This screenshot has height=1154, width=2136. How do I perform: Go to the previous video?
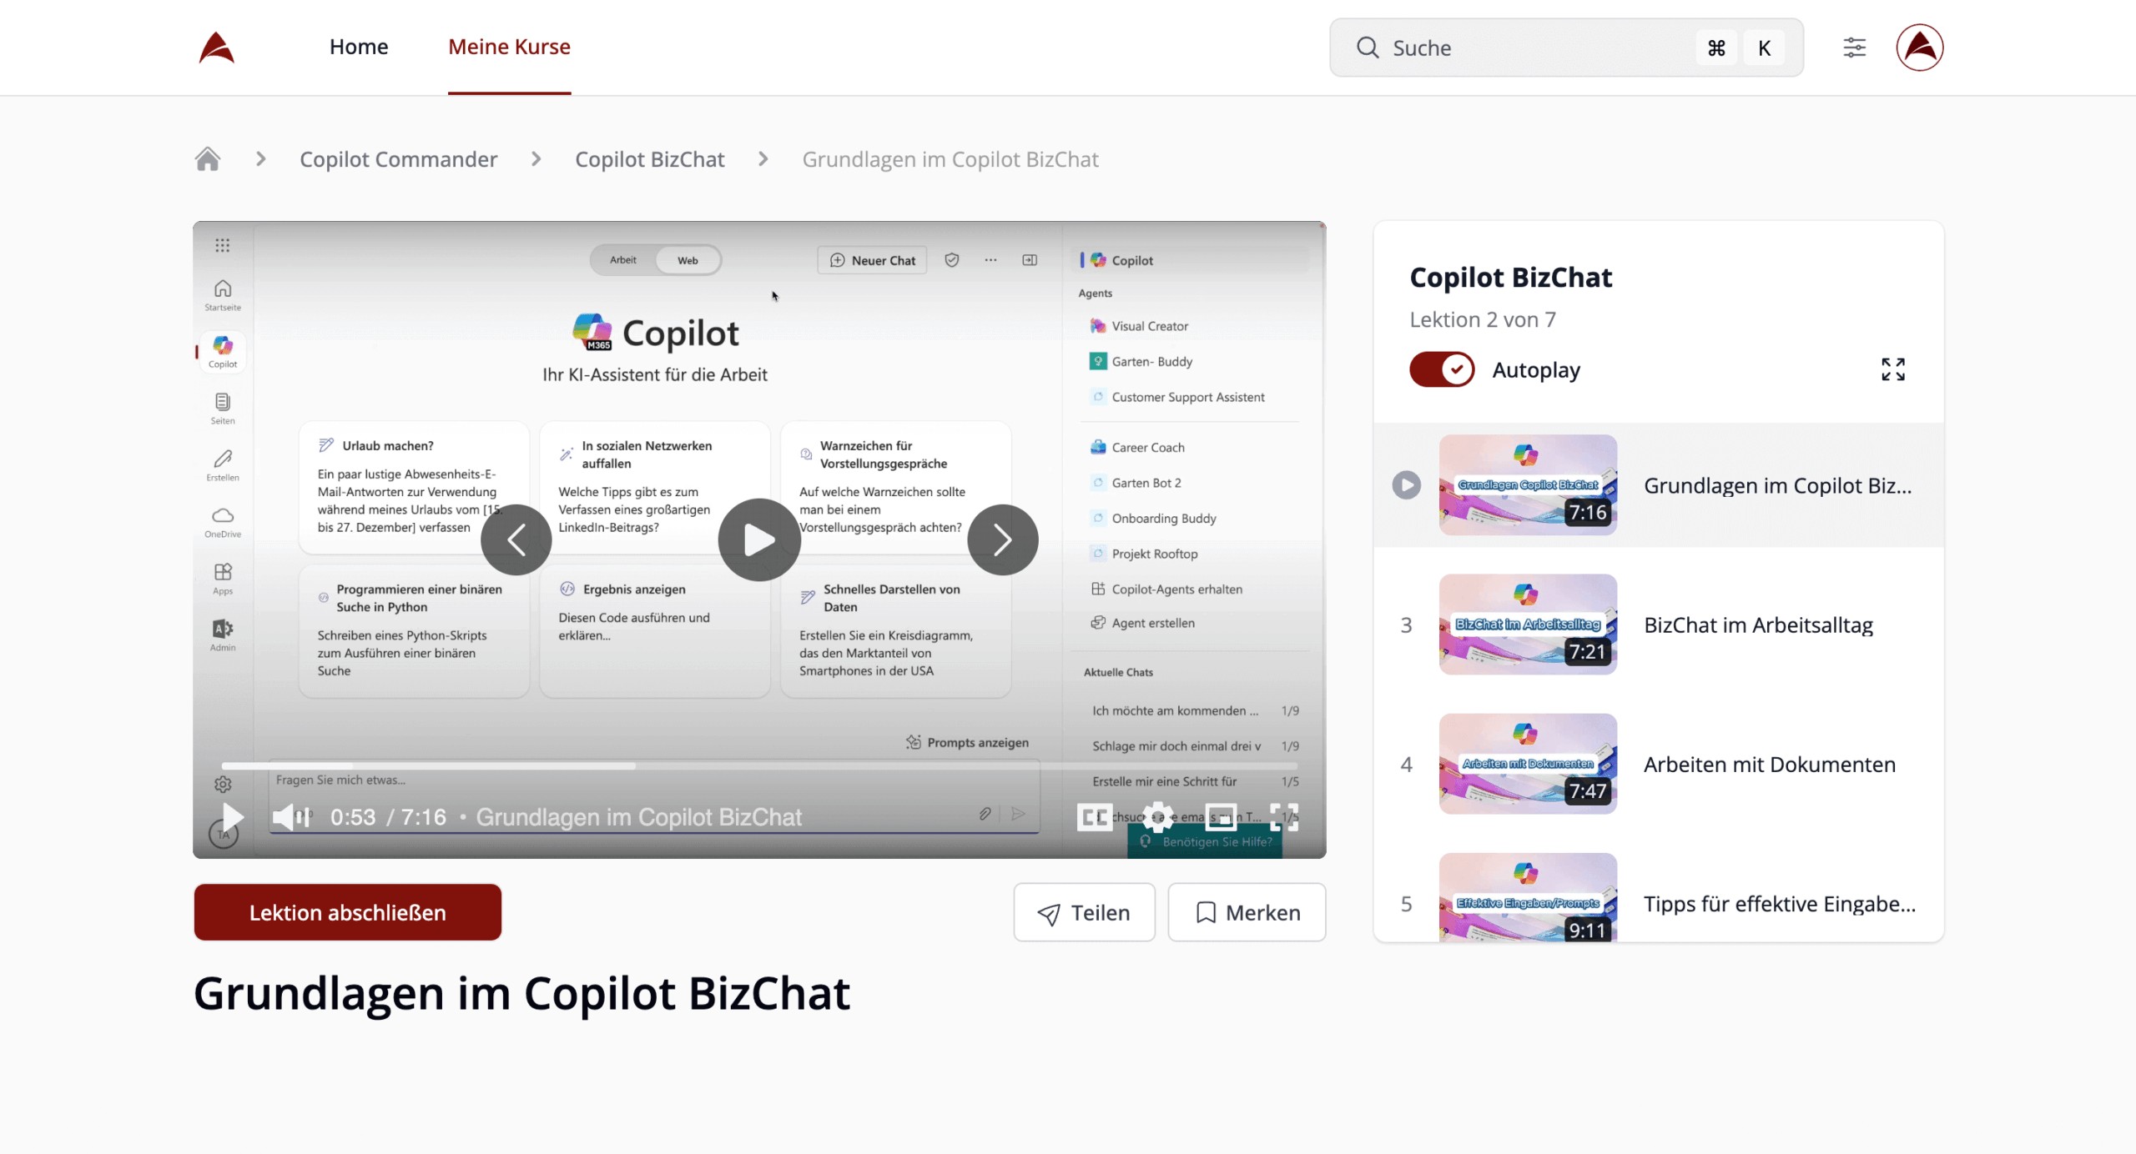click(516, 539)
